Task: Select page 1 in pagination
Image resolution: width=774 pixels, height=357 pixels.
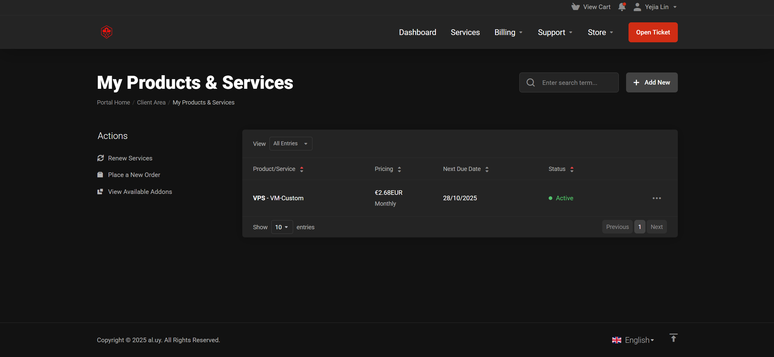Action: click(x=640, y=227)
